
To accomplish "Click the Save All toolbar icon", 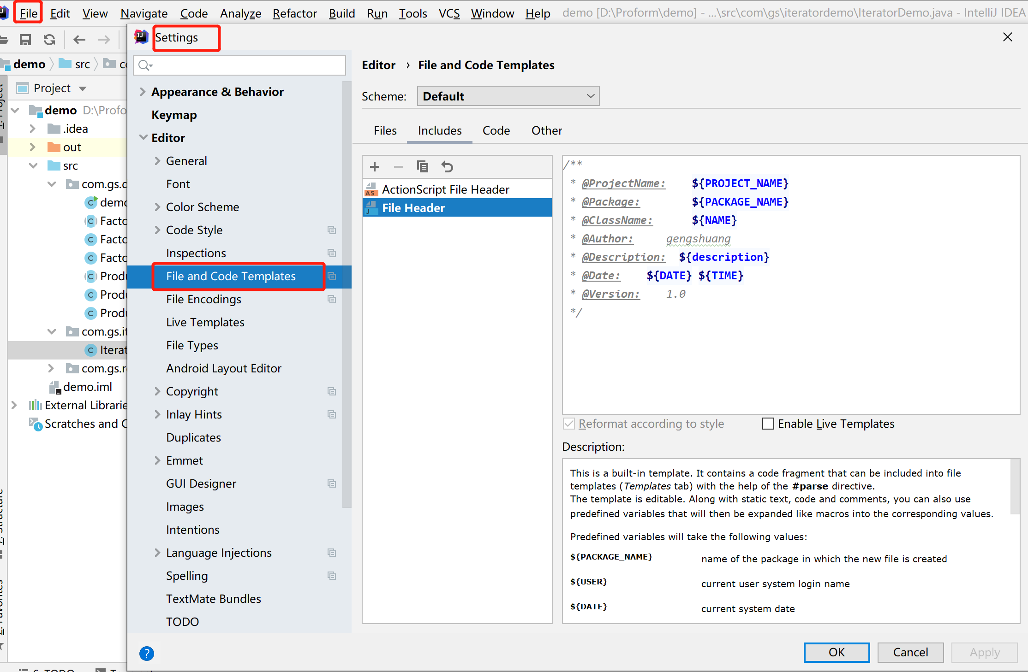I will (25, 40).
